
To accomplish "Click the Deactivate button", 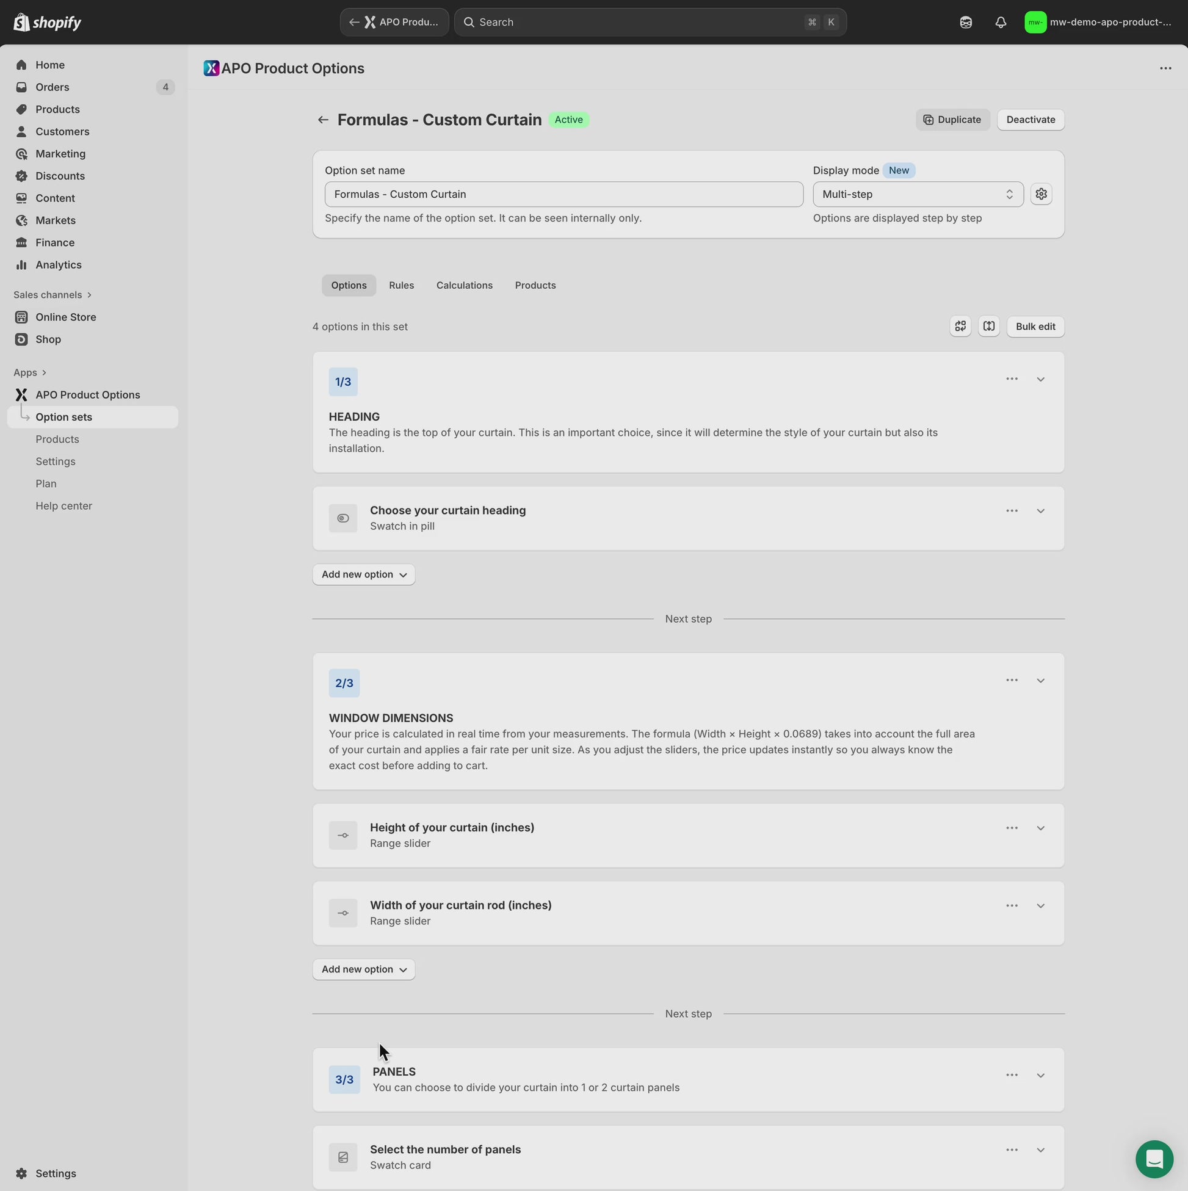I will click(x=1030, y=120).
